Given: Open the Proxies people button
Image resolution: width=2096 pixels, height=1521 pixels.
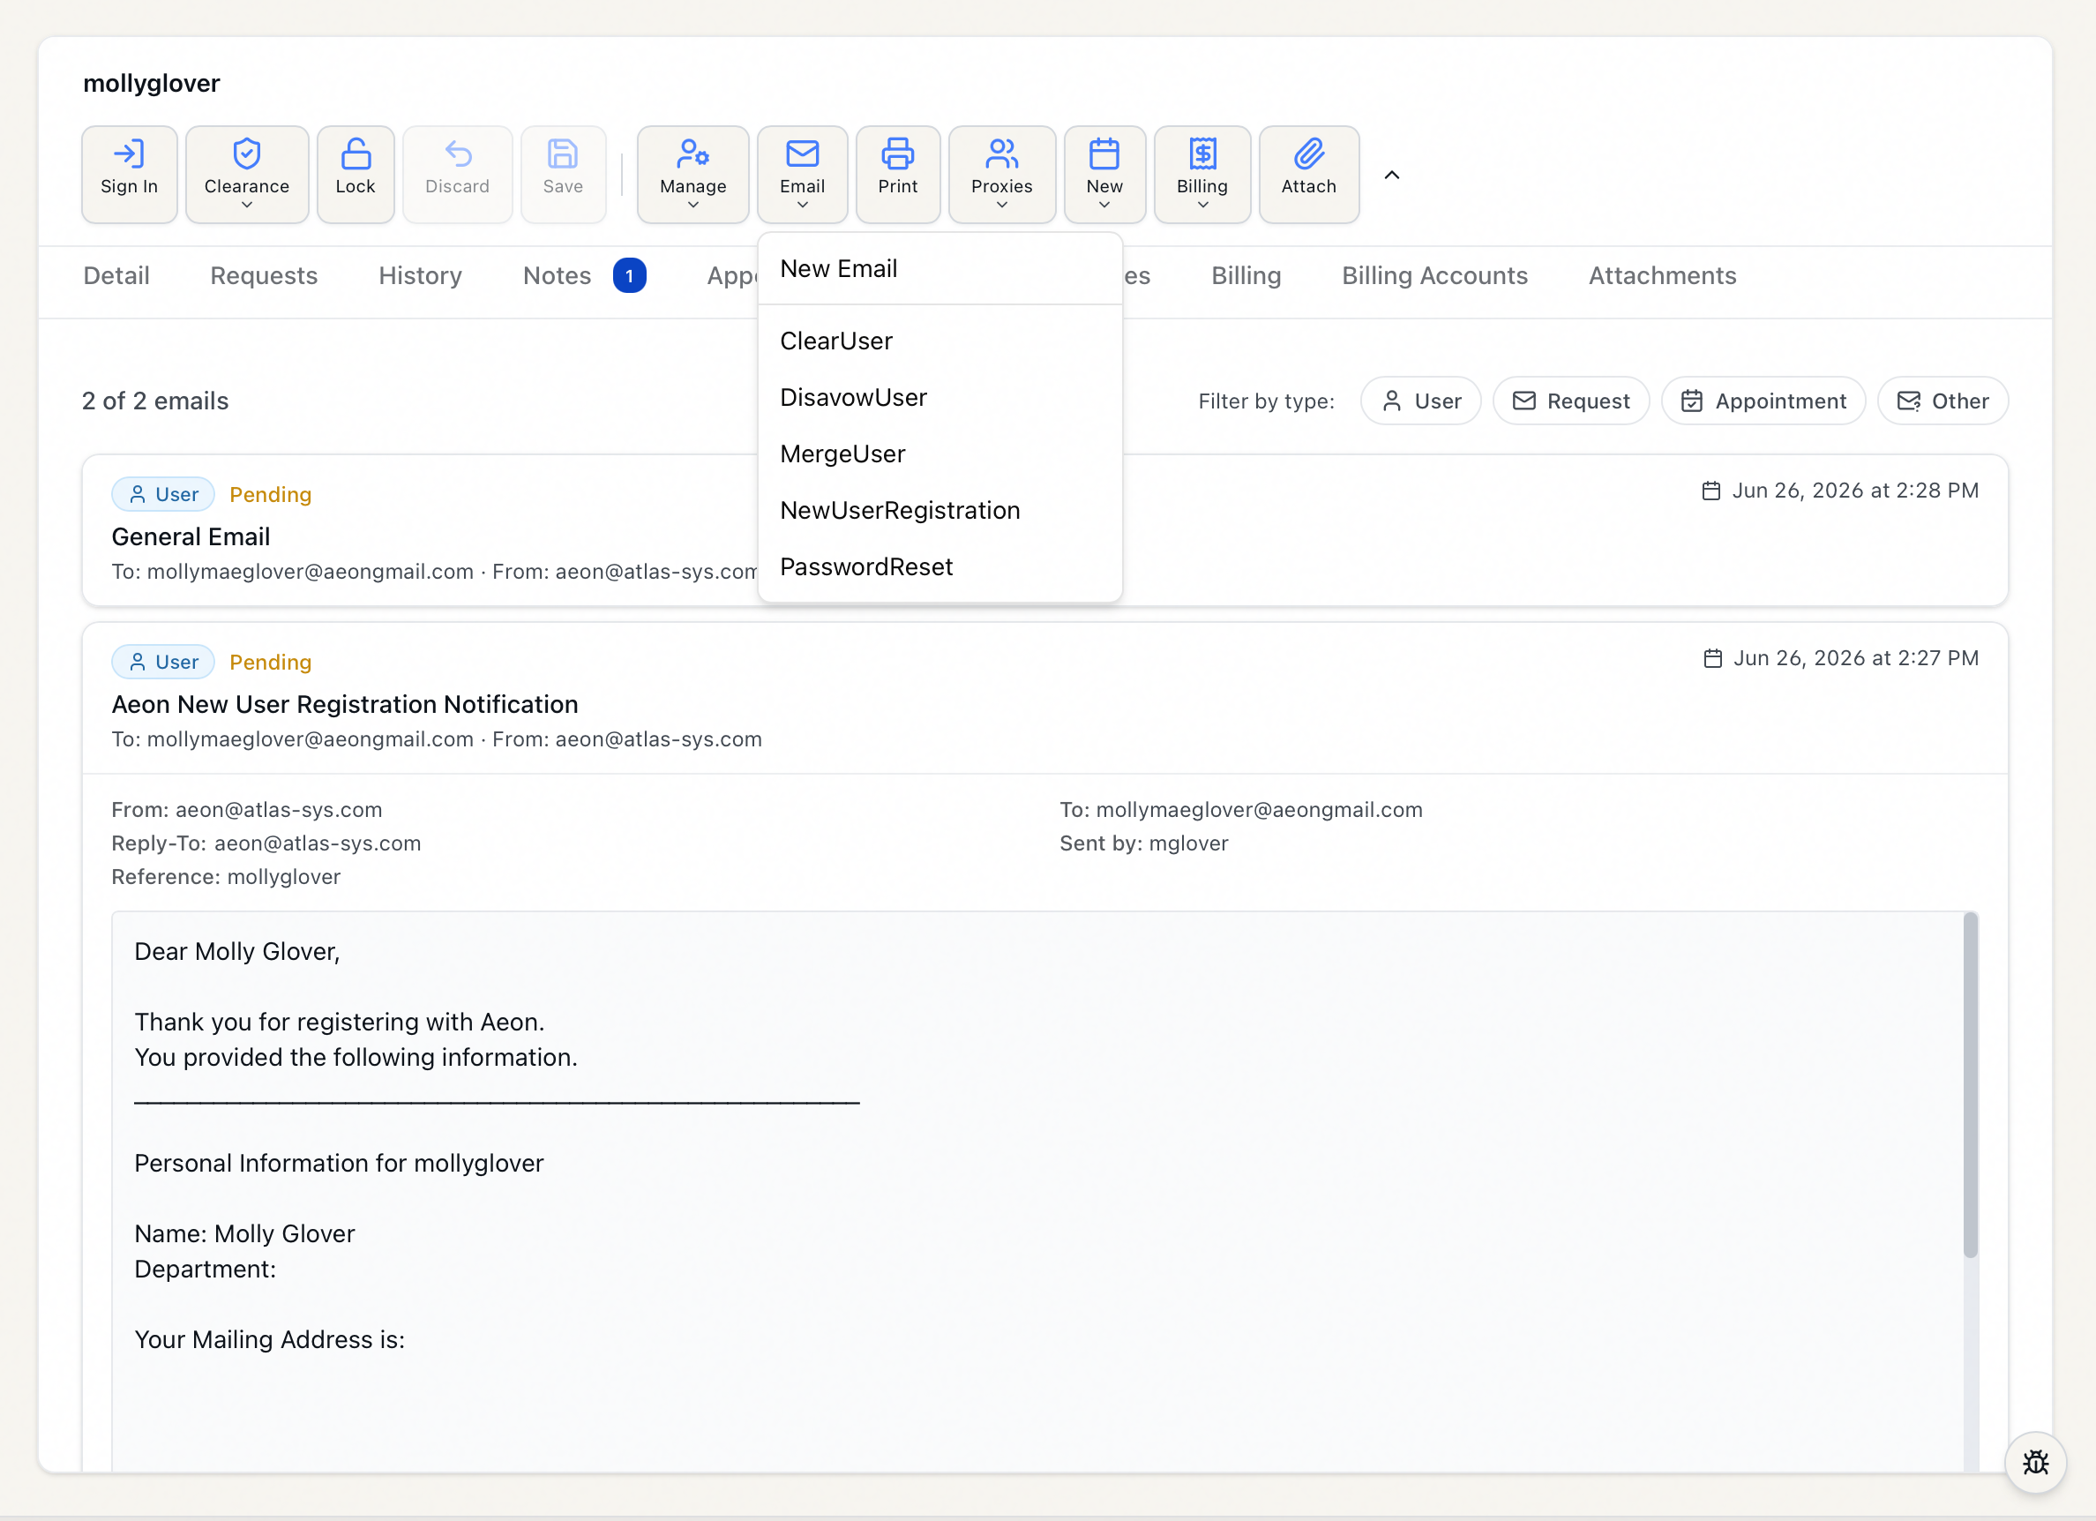Looking at the screenshot, I should [1002, 174].
